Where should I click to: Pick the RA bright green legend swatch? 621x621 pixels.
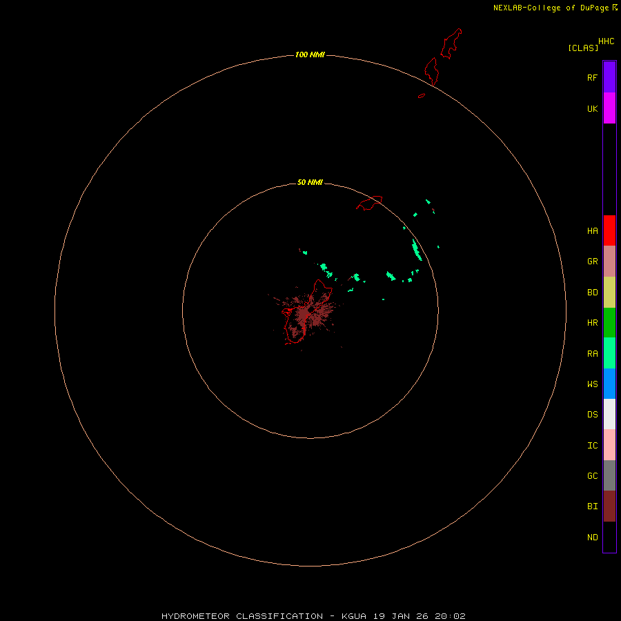point(609,353)
